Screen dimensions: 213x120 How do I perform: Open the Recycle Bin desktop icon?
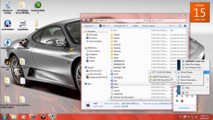click(8, 7)
